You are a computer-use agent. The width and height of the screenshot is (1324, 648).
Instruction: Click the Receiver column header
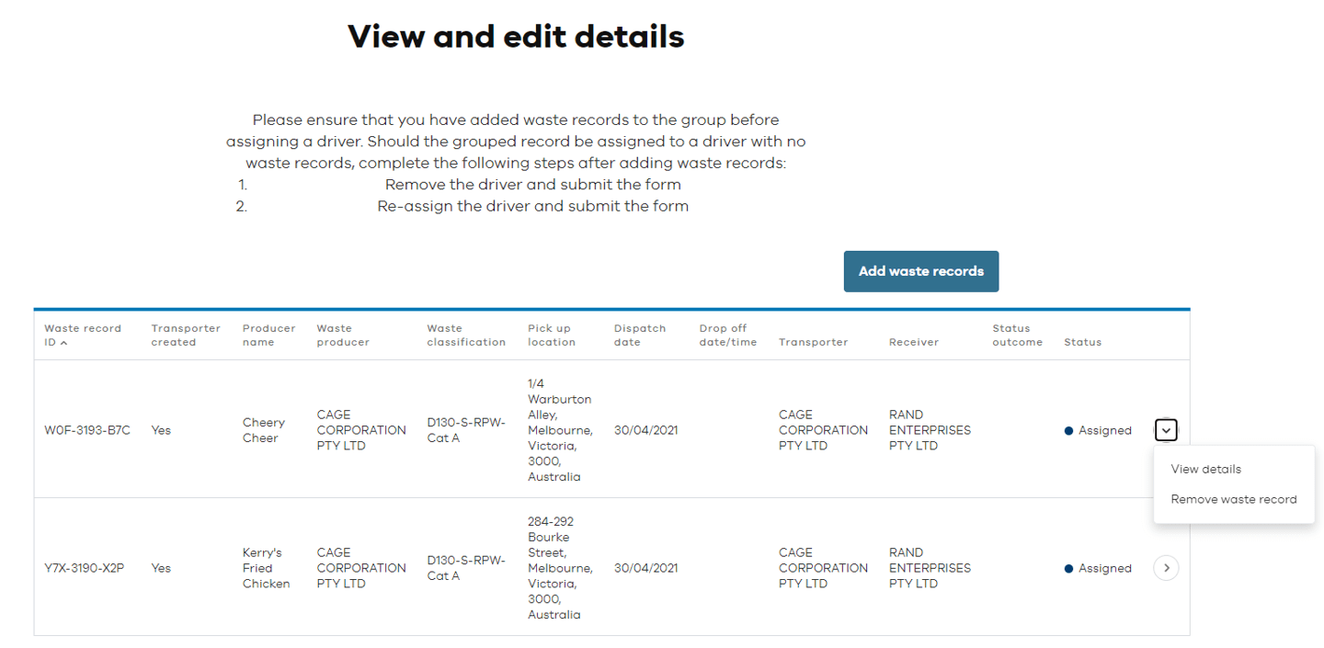pyautogui.click(x=913, y=341)
